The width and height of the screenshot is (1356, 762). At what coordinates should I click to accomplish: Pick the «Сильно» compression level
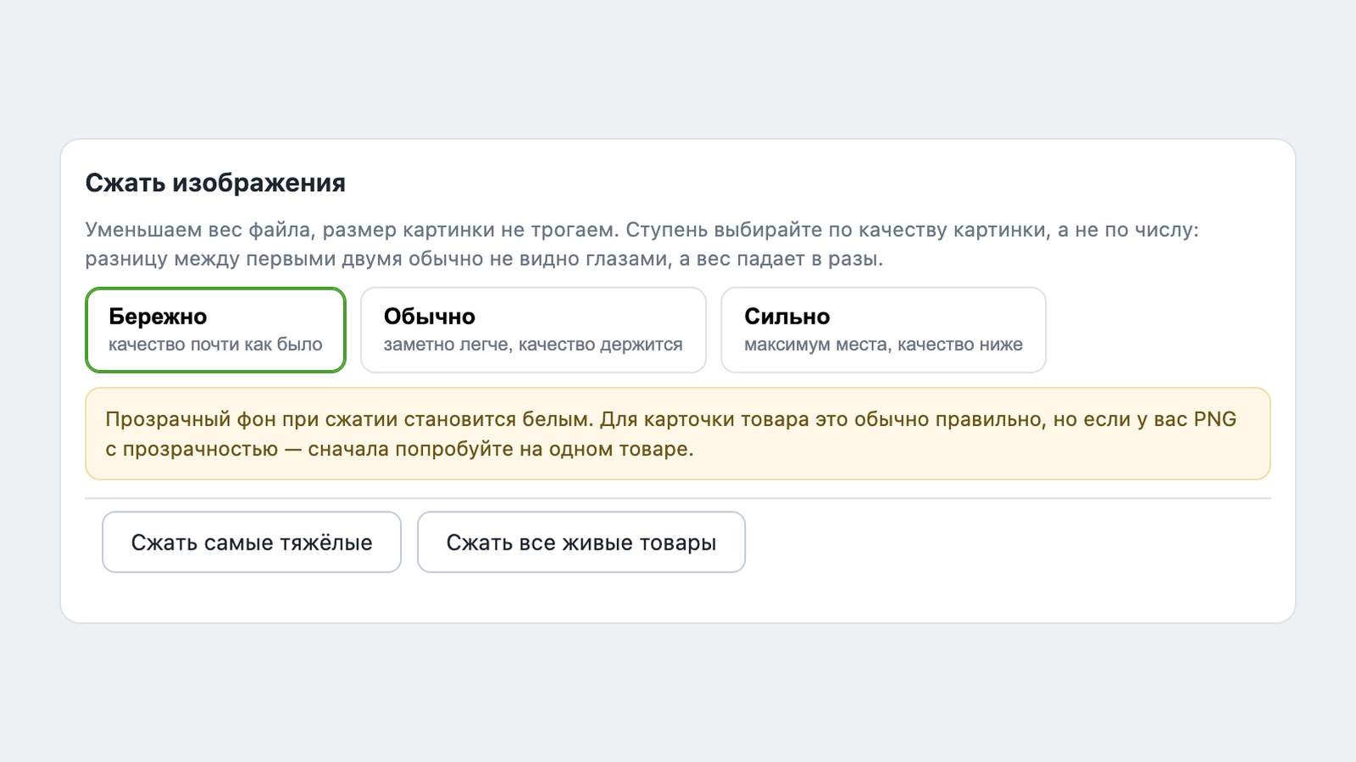click(883, 330)
